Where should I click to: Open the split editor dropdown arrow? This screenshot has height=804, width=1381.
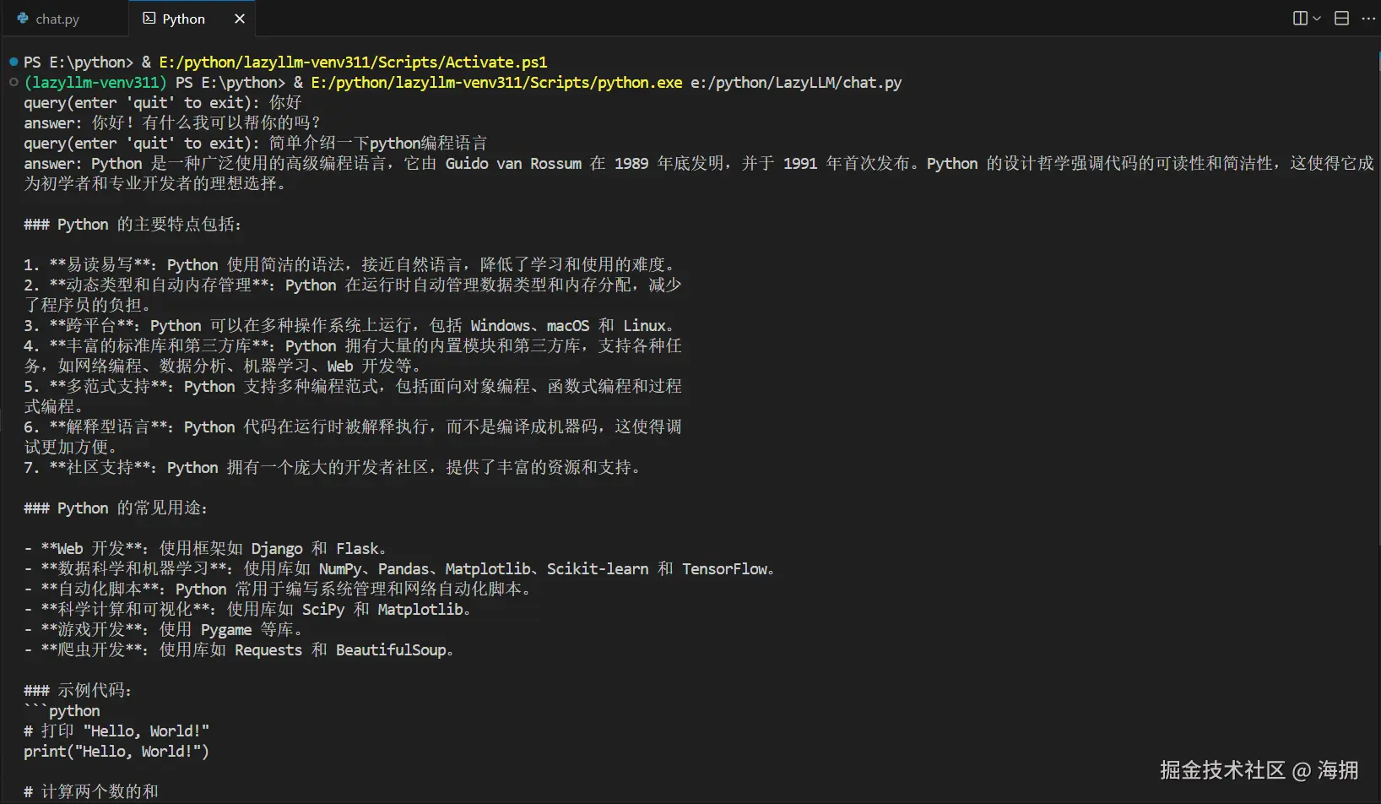click(x=1317, y=18)
